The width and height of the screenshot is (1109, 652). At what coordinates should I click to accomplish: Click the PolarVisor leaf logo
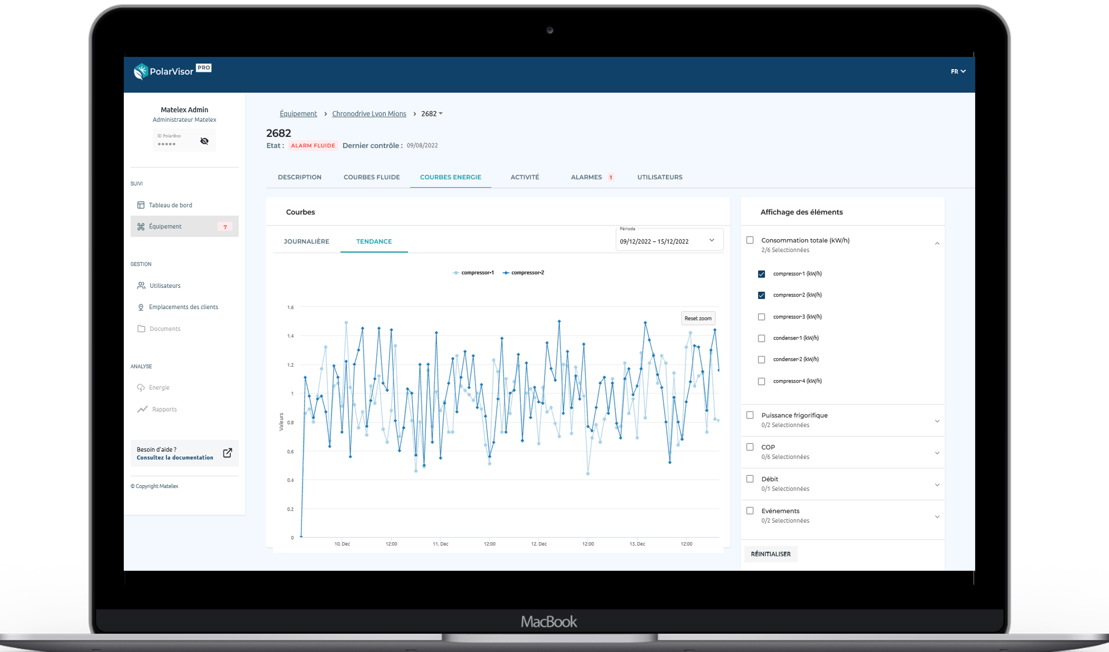[141, 71]
